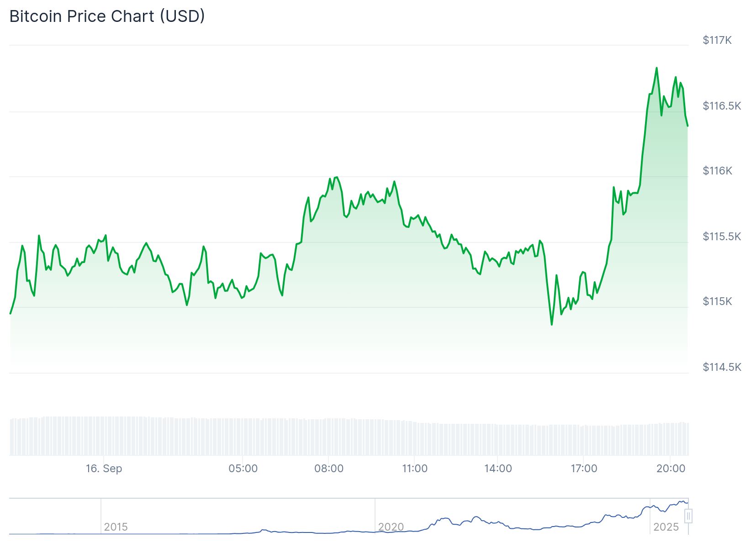The image size is (751, 548).
Task: Click the highest price peak on chart
Action: click(x=656, y=68)
